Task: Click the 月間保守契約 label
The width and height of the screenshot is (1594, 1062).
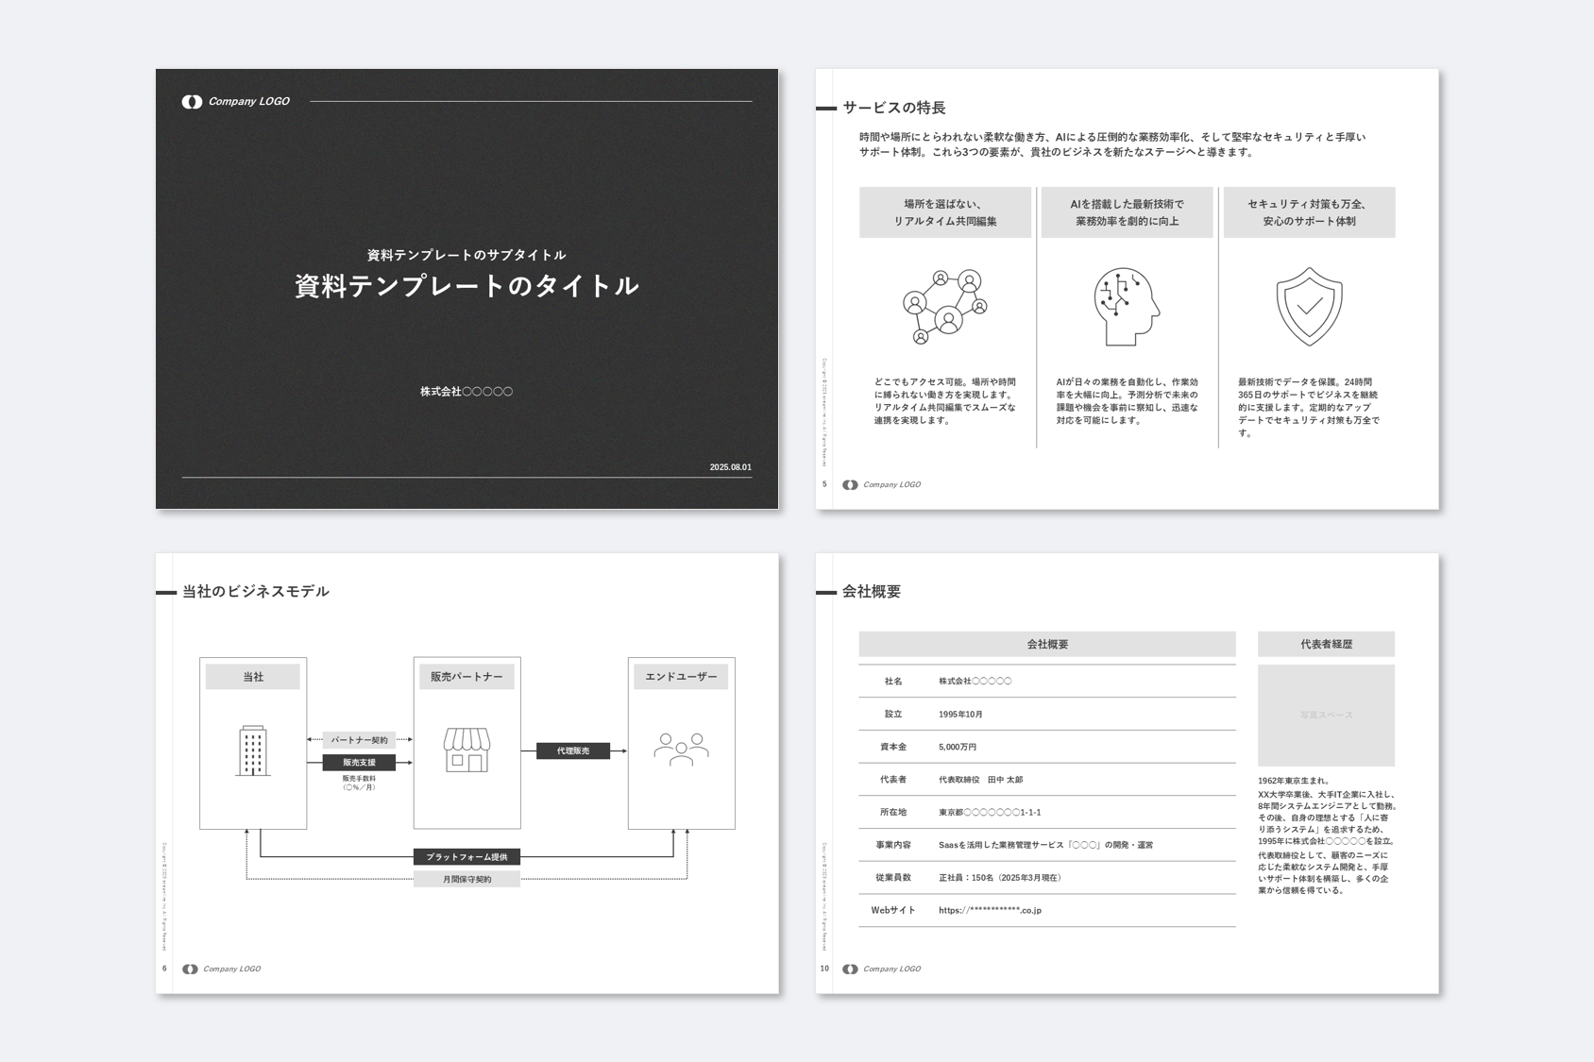Action: click(466, 880)
